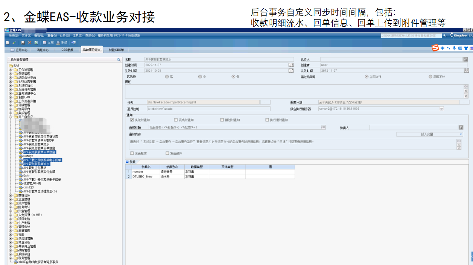Click the 参数 section header icon

[x=127, y=162]
